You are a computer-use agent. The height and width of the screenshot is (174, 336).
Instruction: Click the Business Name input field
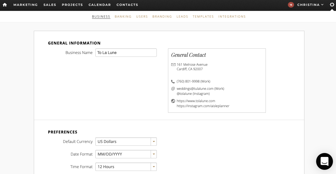click(126, 53)
